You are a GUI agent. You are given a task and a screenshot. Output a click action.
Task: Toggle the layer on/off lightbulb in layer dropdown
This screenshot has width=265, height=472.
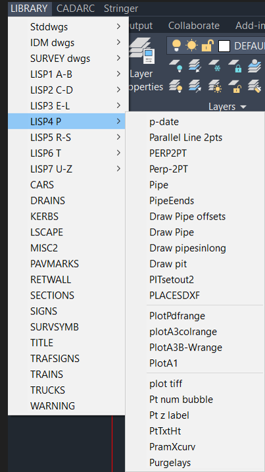(176, 45)
